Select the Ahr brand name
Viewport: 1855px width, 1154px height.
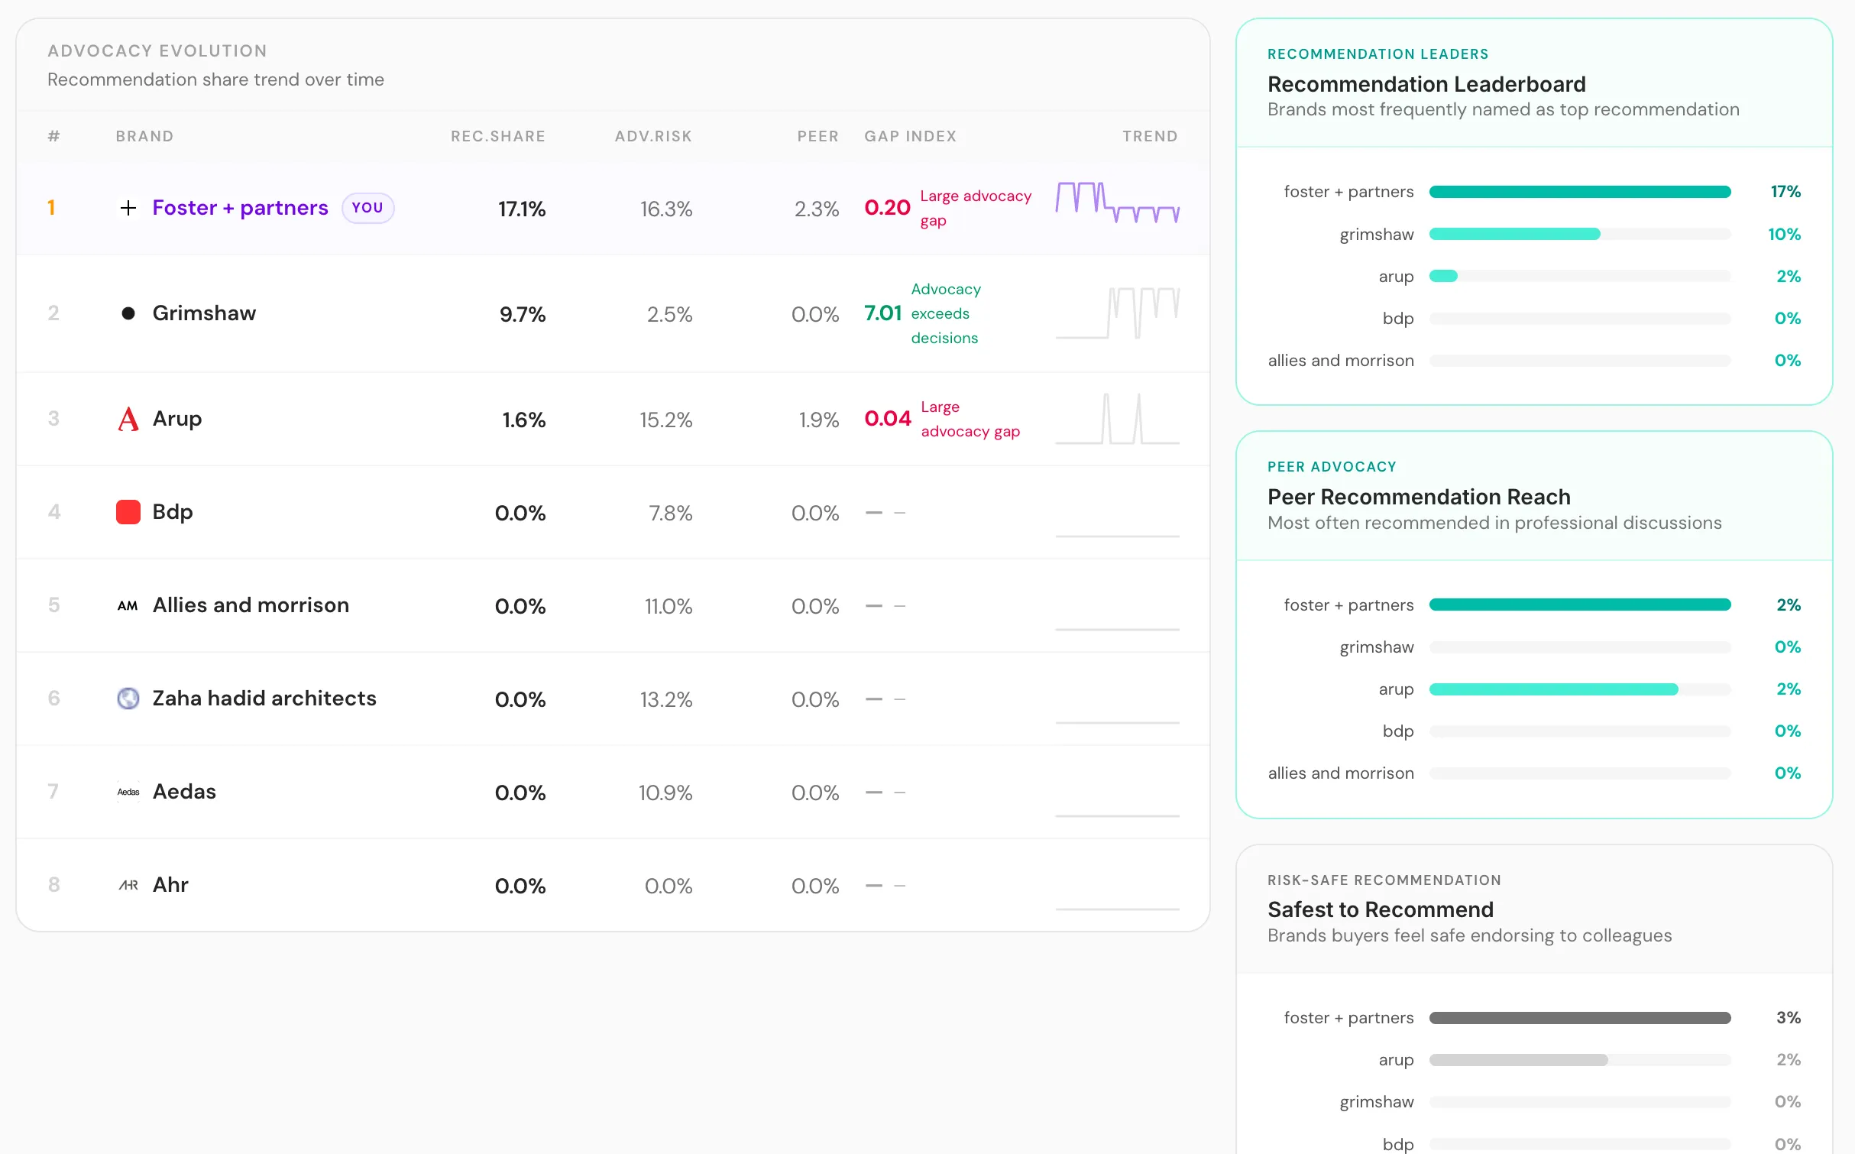(x=170, y=885)
